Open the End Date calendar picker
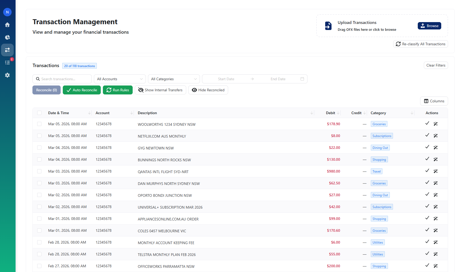This screenshot has width=456, height=272. click(302, 79)
